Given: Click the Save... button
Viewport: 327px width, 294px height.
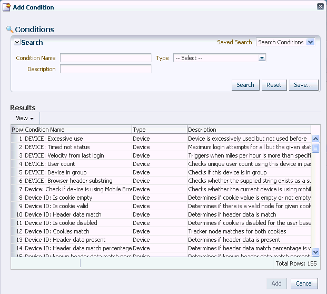Looking at the screenshot, I should click(303, 85).
